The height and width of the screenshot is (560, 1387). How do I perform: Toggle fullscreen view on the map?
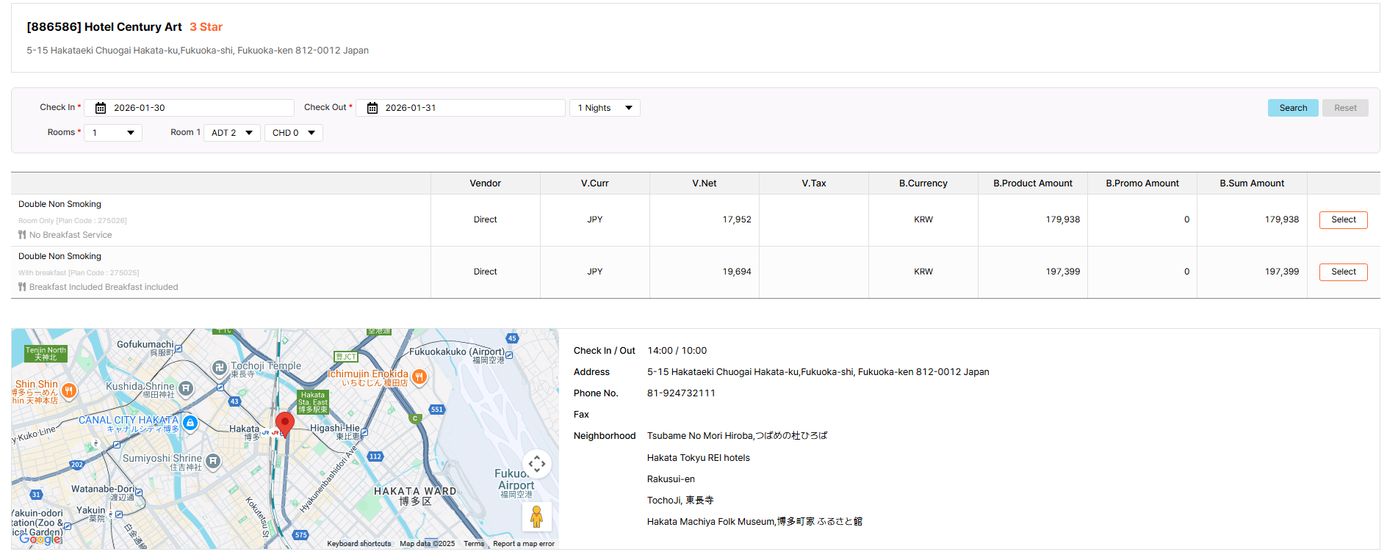coord(536,464)
